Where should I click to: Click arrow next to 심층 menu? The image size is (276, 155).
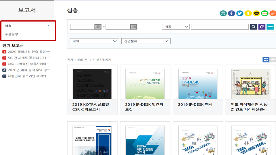pos(48,26)
